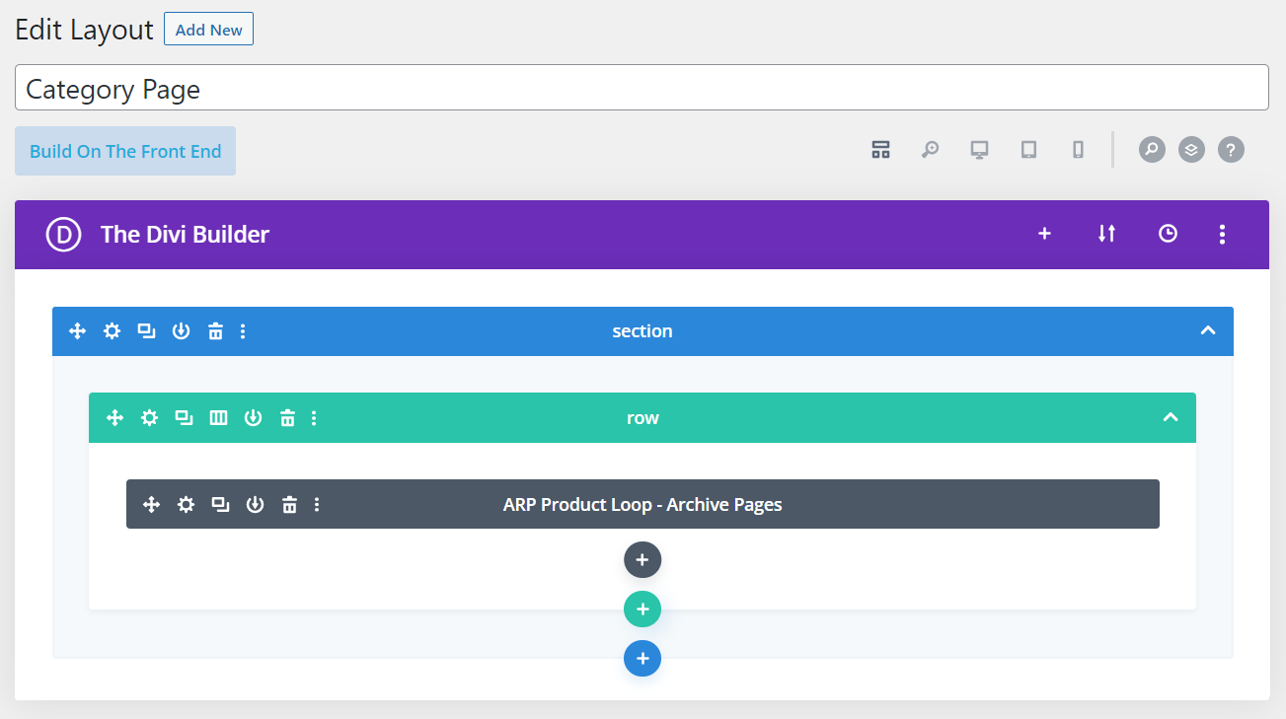
Task: Click portability import/export arrows icon
Action: 1106,234
